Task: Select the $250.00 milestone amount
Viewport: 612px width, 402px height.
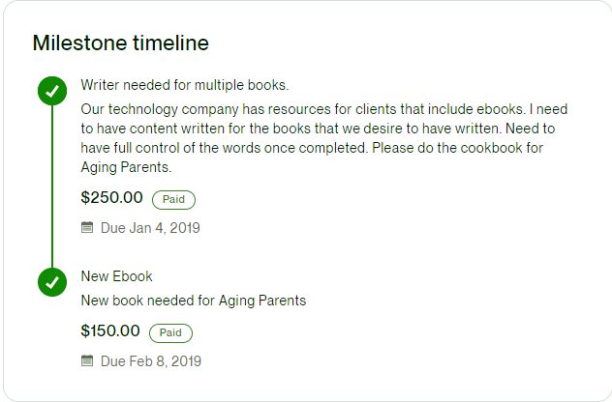Action: 111,198
